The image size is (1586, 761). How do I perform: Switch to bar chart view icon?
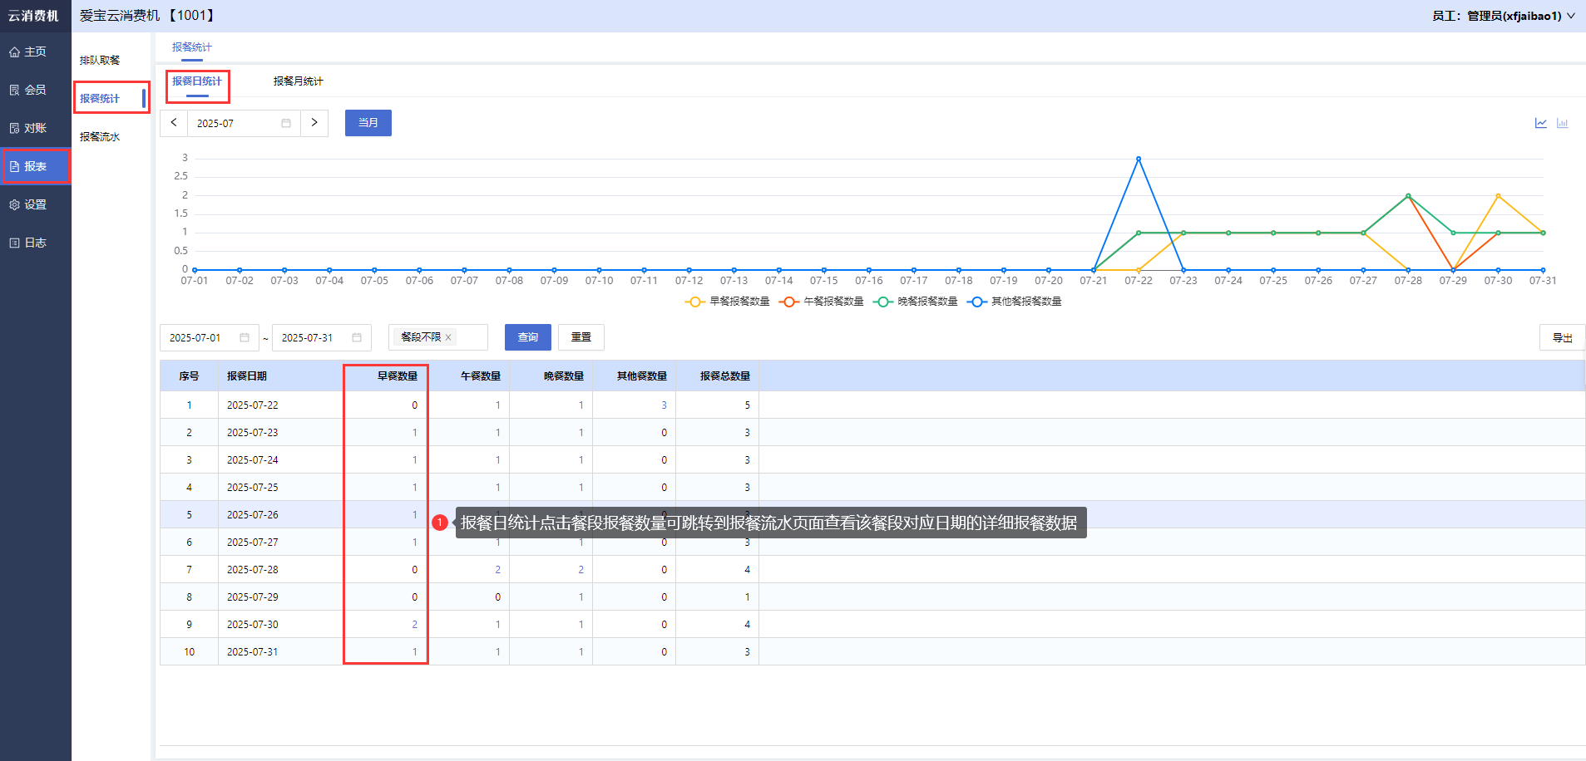1562,123
